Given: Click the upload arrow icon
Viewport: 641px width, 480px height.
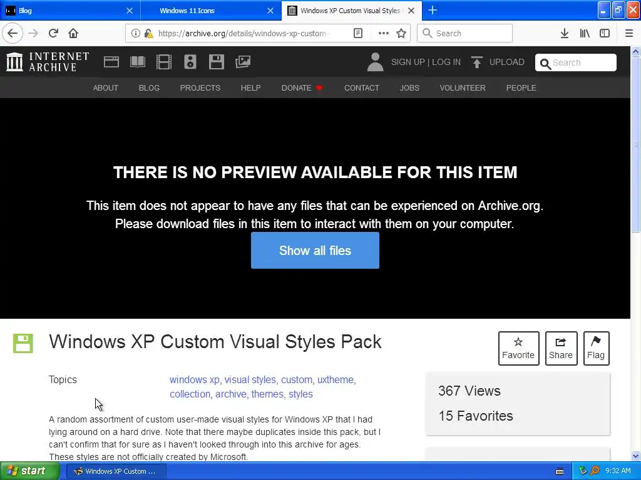Looking at the screenshot, I should (476, 62).
